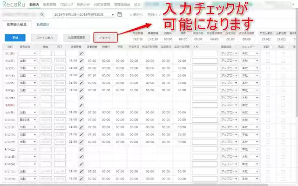Click pencil icon in 9/9 row
The image size is (298, 186).
coord(81,113)
